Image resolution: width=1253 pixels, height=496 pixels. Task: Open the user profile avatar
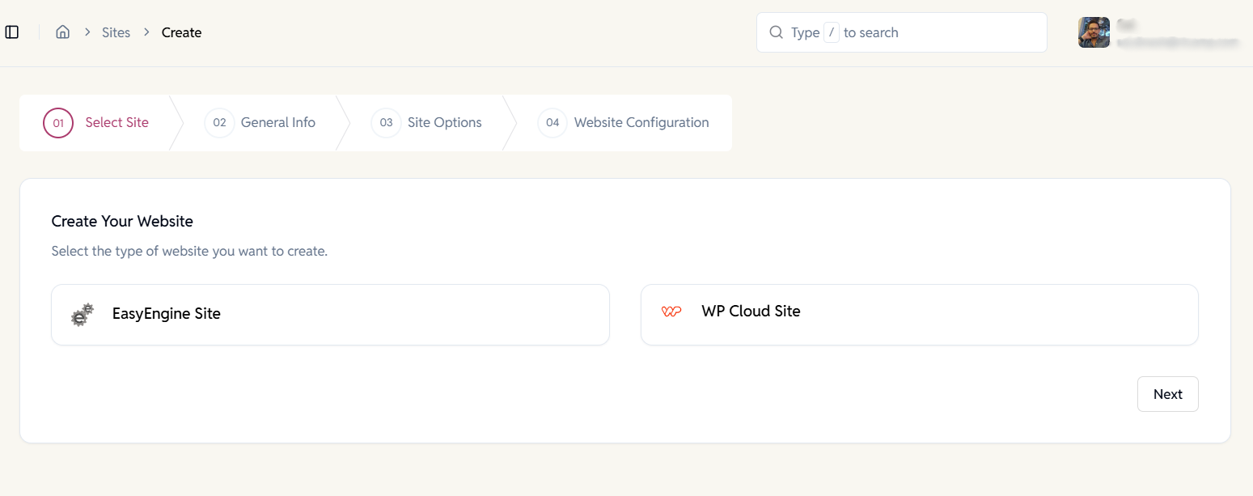pos(1094,32)
